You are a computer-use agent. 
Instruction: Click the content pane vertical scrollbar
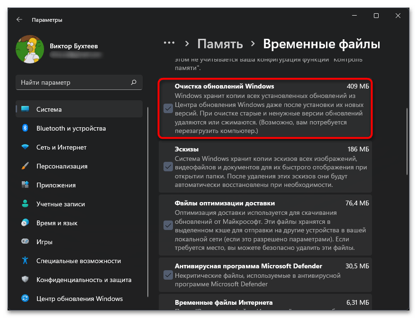pyautogui.click(x=407, y=141)
